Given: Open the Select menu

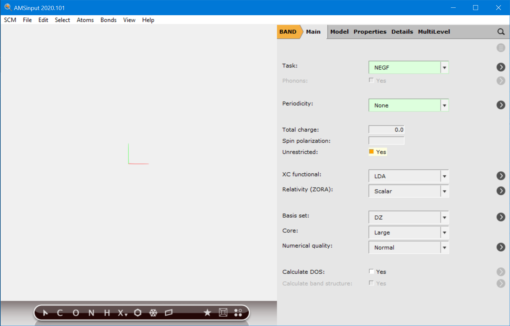Looking at the screenshot, I should point(62,20).
